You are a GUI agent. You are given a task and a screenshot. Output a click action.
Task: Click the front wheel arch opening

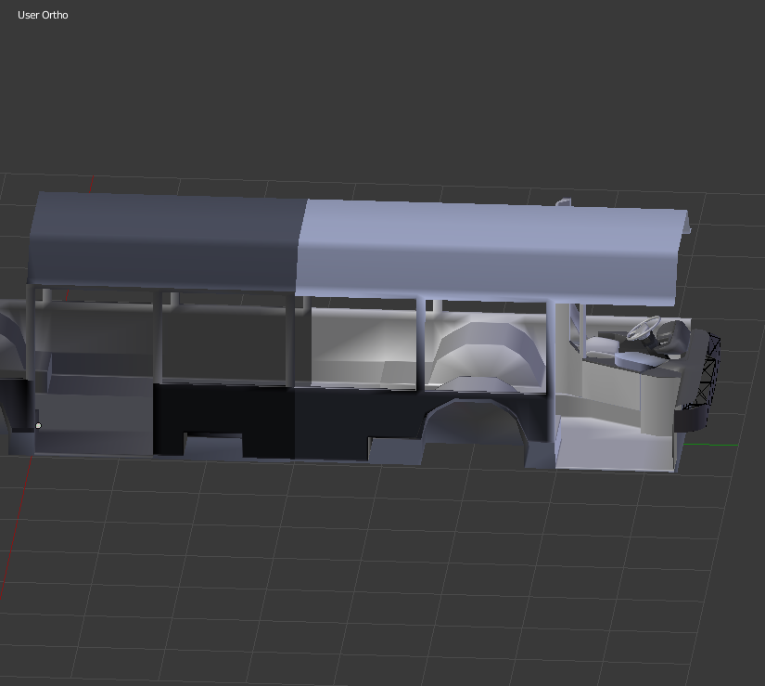(475, 422)
